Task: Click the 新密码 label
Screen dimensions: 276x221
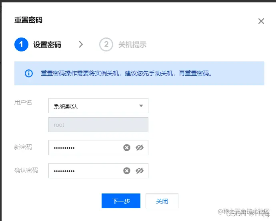Action: [x=23, y=147]
